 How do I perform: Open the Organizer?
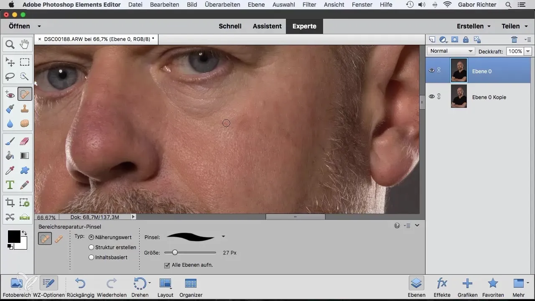pyautogui.click(x=191, y=288)
